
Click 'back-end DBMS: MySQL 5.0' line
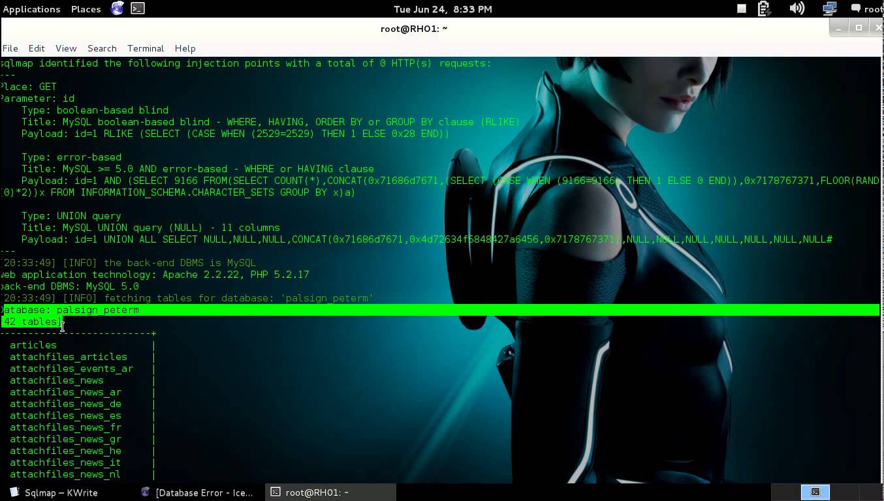(x=70, y=286)
